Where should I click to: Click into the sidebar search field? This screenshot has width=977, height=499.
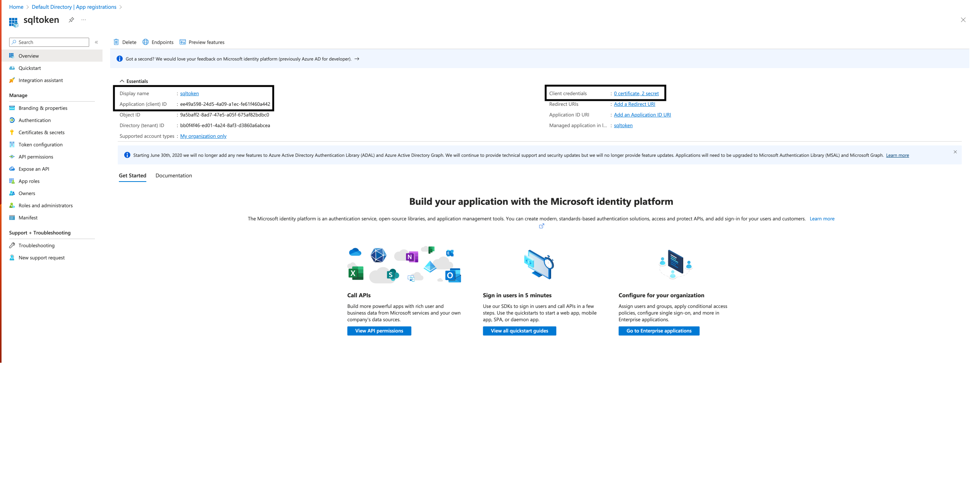(x=48, y=42)
